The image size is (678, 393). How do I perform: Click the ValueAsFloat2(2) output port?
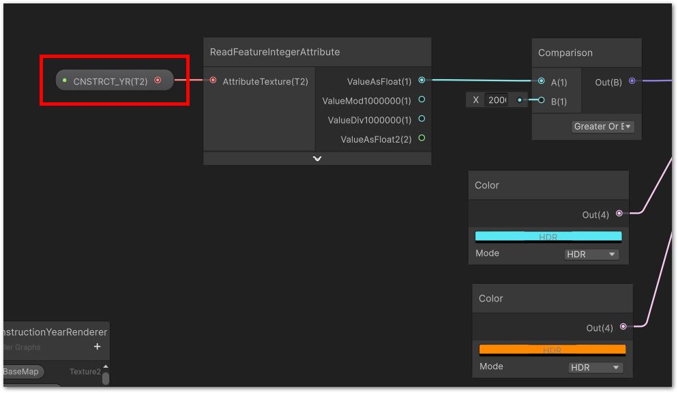pos(422,139)
